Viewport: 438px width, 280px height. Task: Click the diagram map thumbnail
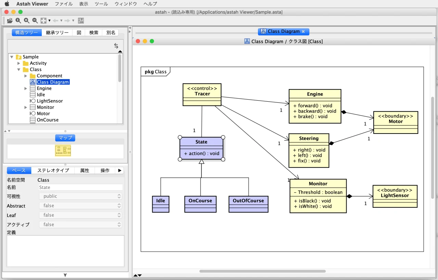[63, 151]
